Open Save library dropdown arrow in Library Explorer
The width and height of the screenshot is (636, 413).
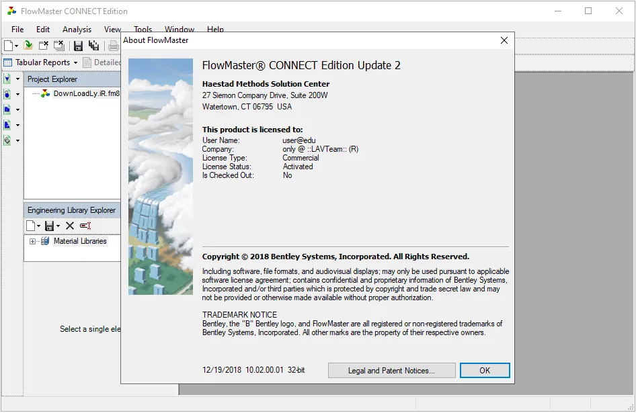58,226
